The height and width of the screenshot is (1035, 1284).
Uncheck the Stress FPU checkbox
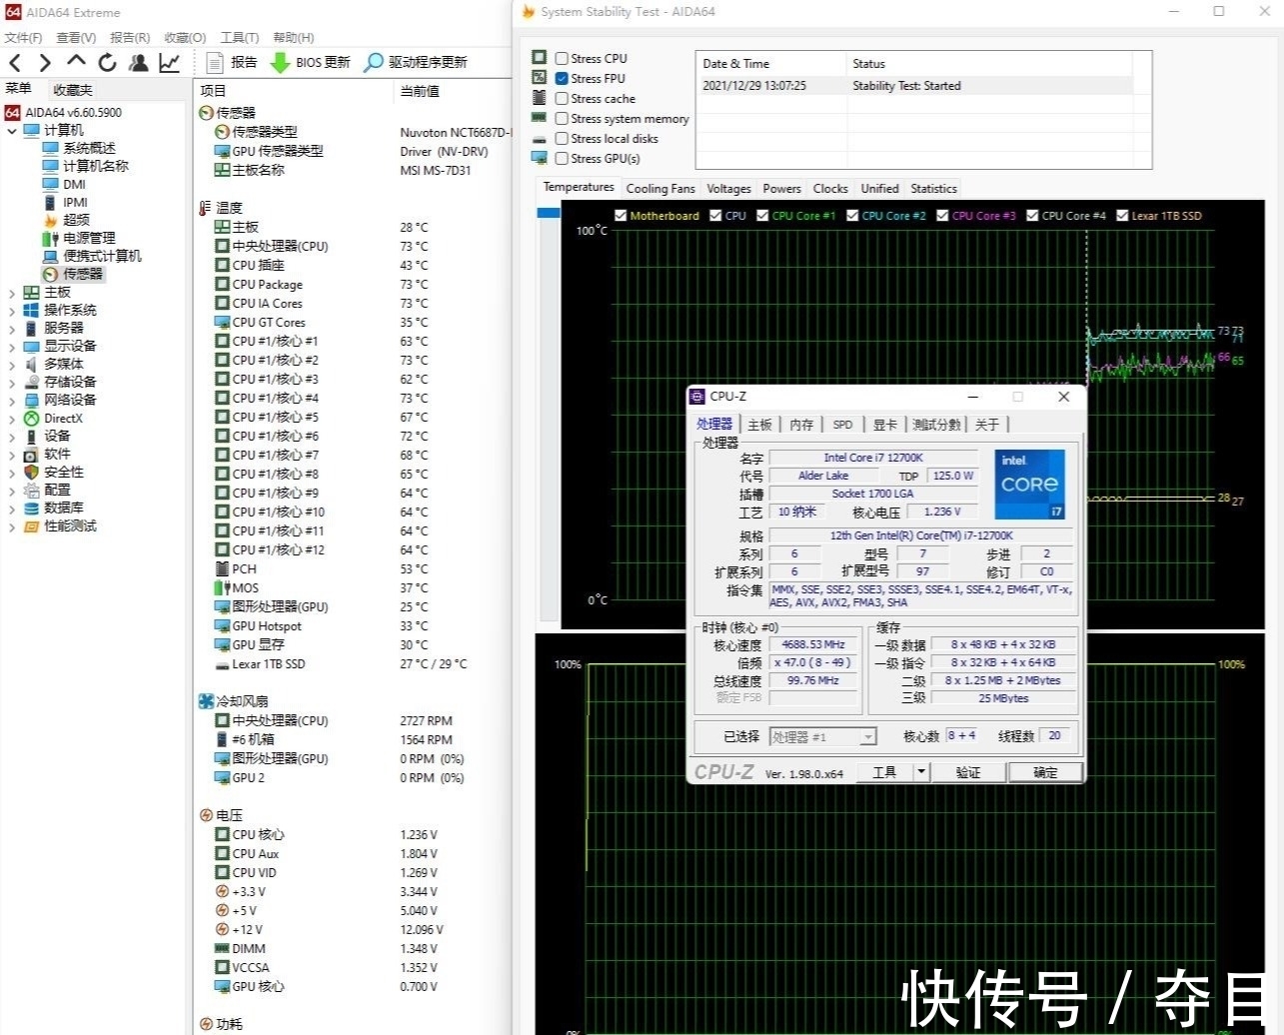562,79
